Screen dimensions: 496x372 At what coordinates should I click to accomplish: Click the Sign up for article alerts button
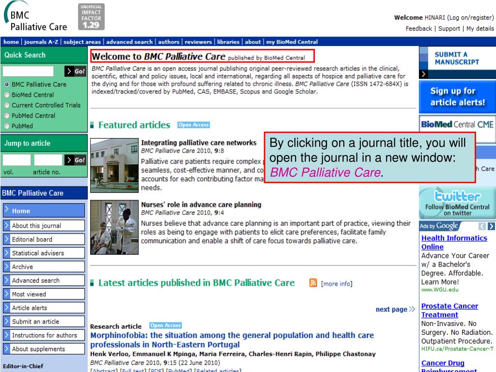(x=457, y=97)
